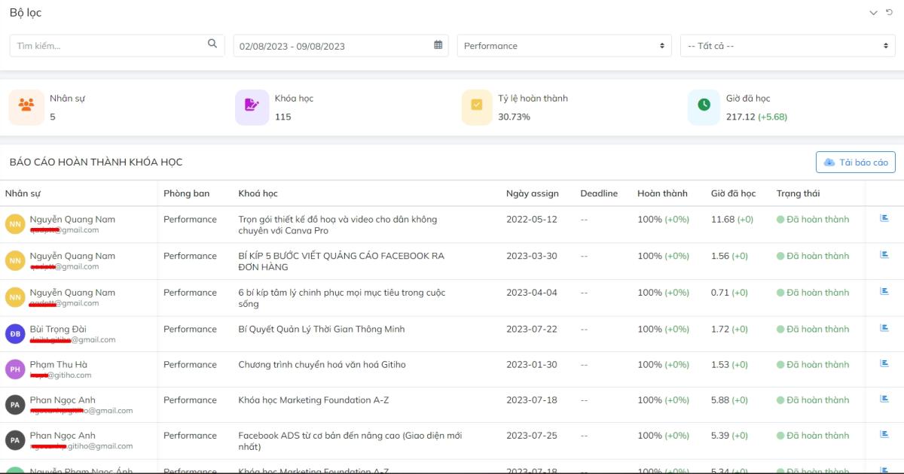The width and height of the screenshot is (904, 474).
Task: Click the Khóa học stat icon
Action: pyautogui.click(x=252, y=107)
